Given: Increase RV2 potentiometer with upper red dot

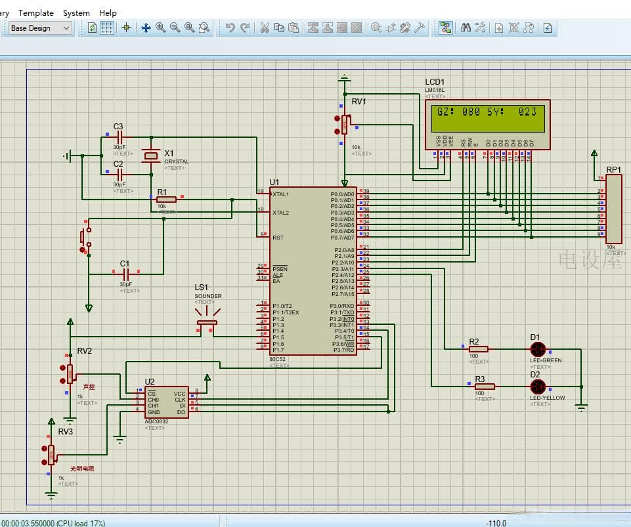Looking at the screenshot, I should point(62,368).
